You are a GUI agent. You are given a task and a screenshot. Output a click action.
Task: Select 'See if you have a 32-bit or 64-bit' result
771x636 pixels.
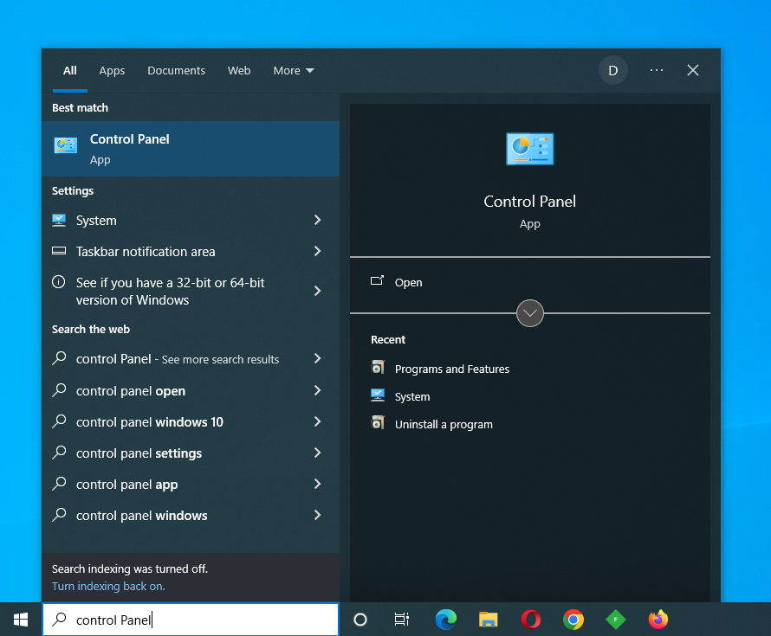point(170,292)
